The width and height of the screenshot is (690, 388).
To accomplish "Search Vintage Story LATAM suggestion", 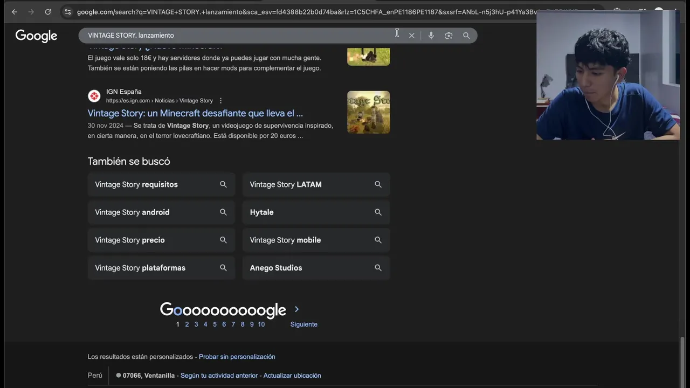I will [316, 184].
